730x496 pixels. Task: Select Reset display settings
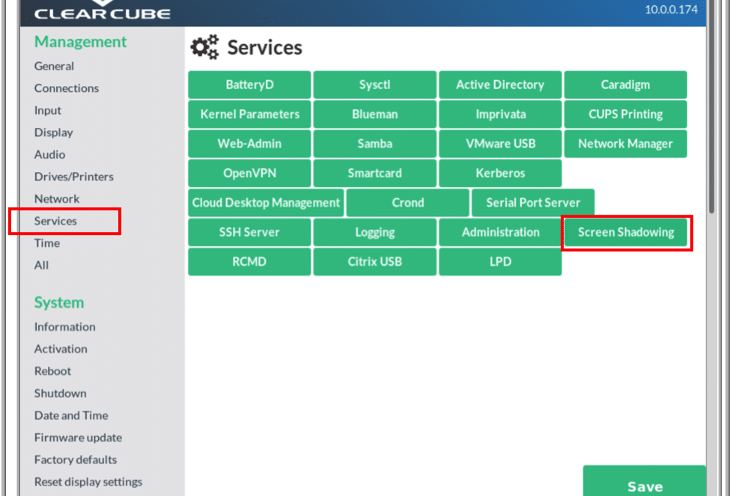point(88,482)
